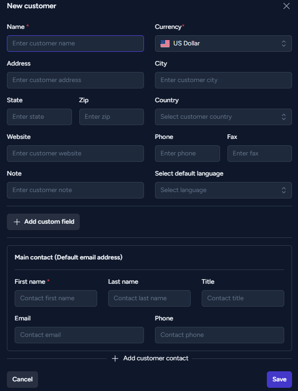
Task: Click the US flag icon in Currency
Action: tap(165, 44)
